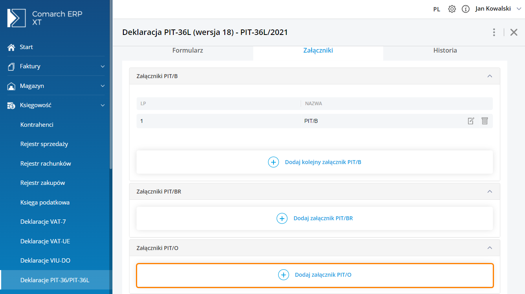Collapse the Księgowość menu section
Viewport: 525px width, 294px height.
click(103, 105)
